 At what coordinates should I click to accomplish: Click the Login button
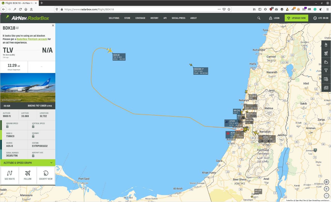(x=274, y=18)
